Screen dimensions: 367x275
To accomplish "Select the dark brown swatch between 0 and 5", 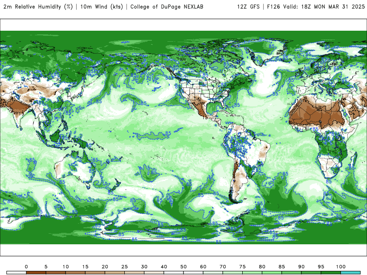I will click(36, 273).
